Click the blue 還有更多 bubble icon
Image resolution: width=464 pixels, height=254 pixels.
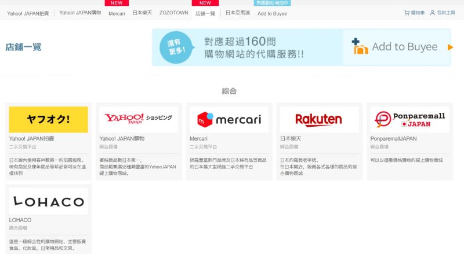click(177, 47)
